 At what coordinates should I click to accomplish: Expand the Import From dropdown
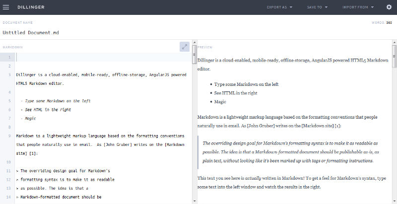[x=358, y=7]
